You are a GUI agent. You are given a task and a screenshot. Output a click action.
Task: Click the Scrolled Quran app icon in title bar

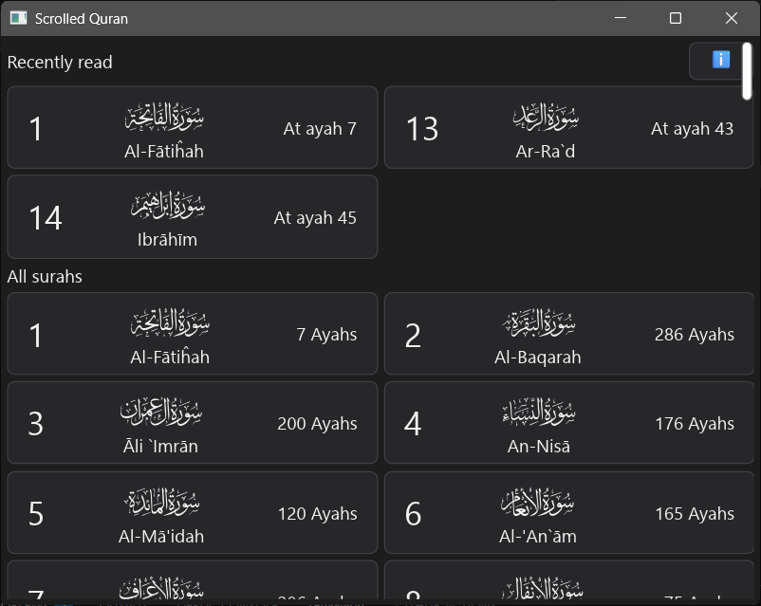[x=16, y=18]
